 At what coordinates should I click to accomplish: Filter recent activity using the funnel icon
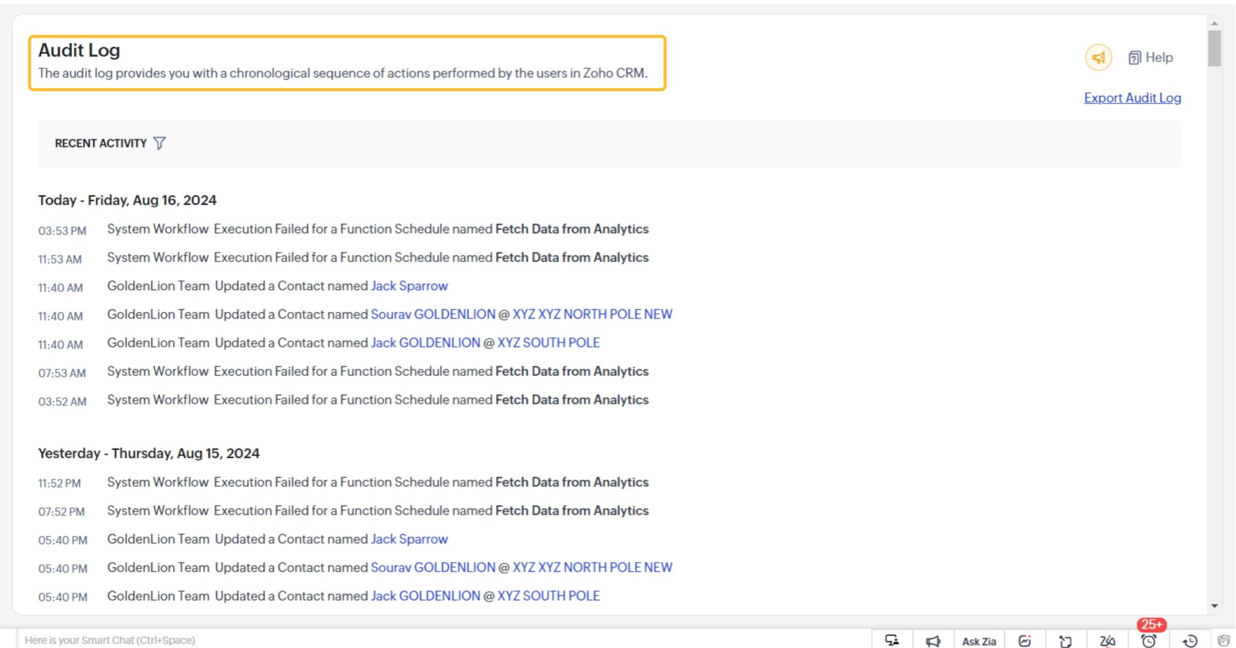159,143
